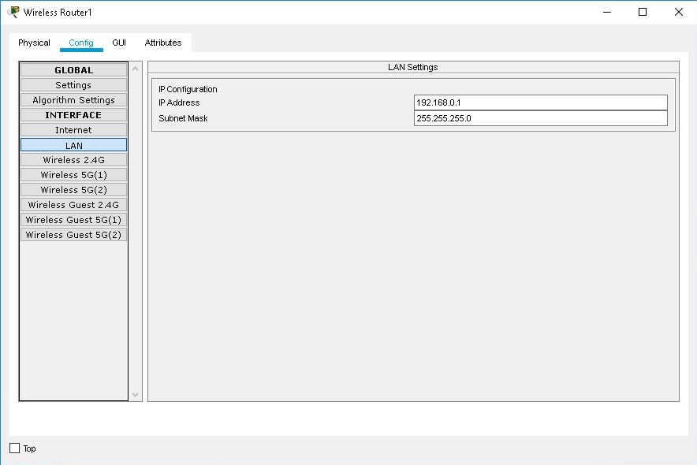Minimize the Wireless Router1 window
Viewport: 697px width, 465px height.
(607, 12)
